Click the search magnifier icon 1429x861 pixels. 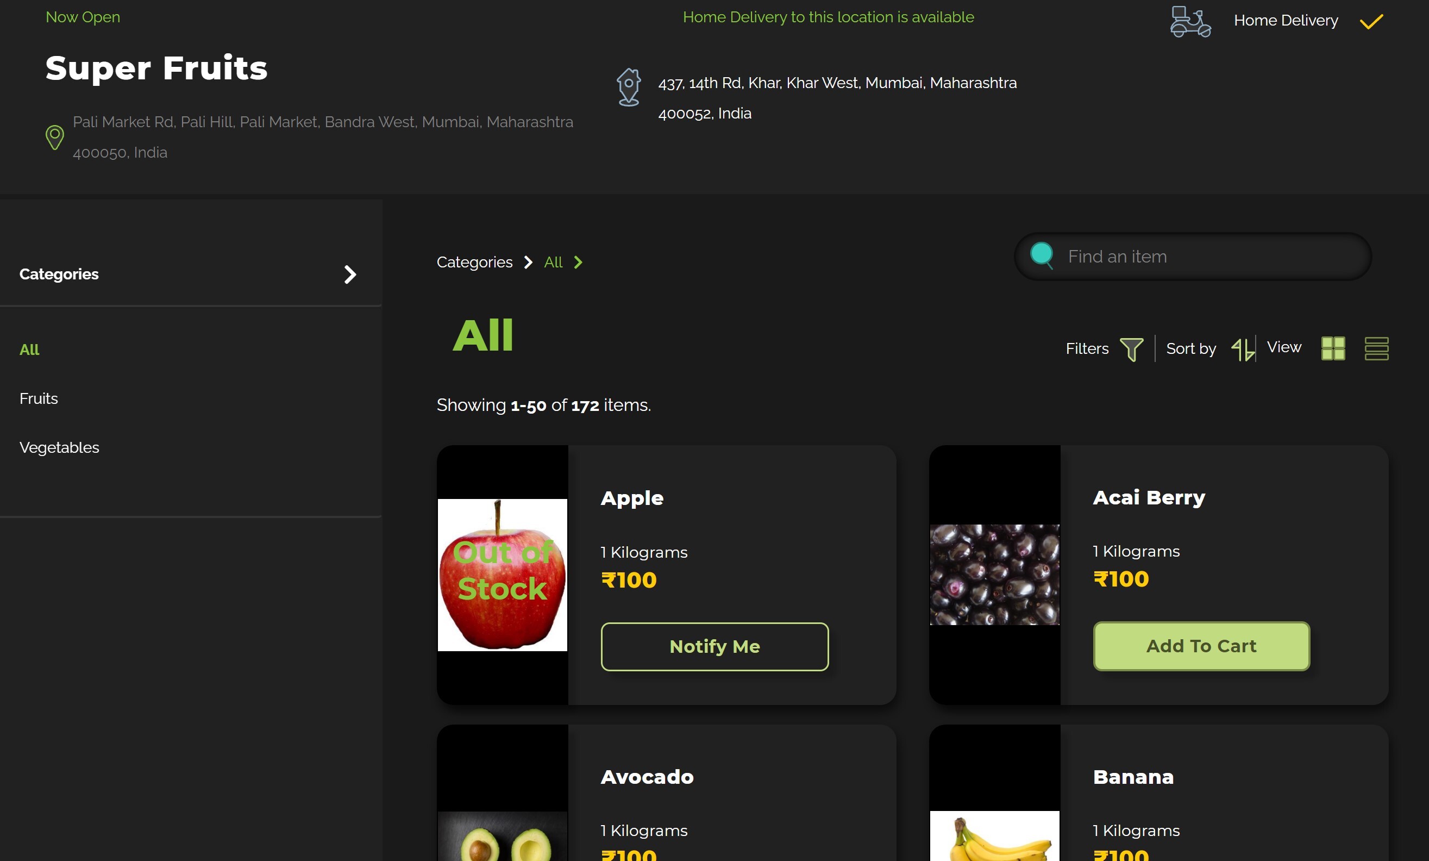[1042, 255]
